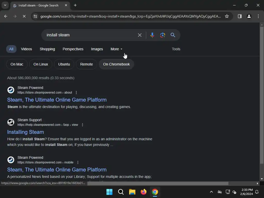Select the All results tab

click(x=11, y=49)
